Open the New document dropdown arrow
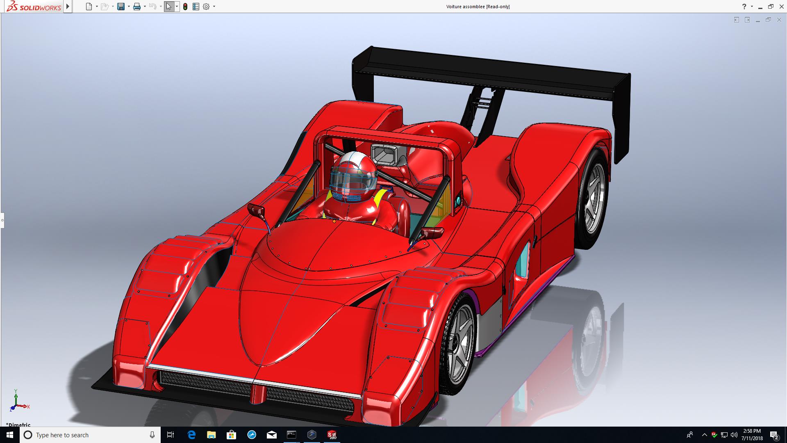This screenshot has height=443, width=787. (97, 7)
